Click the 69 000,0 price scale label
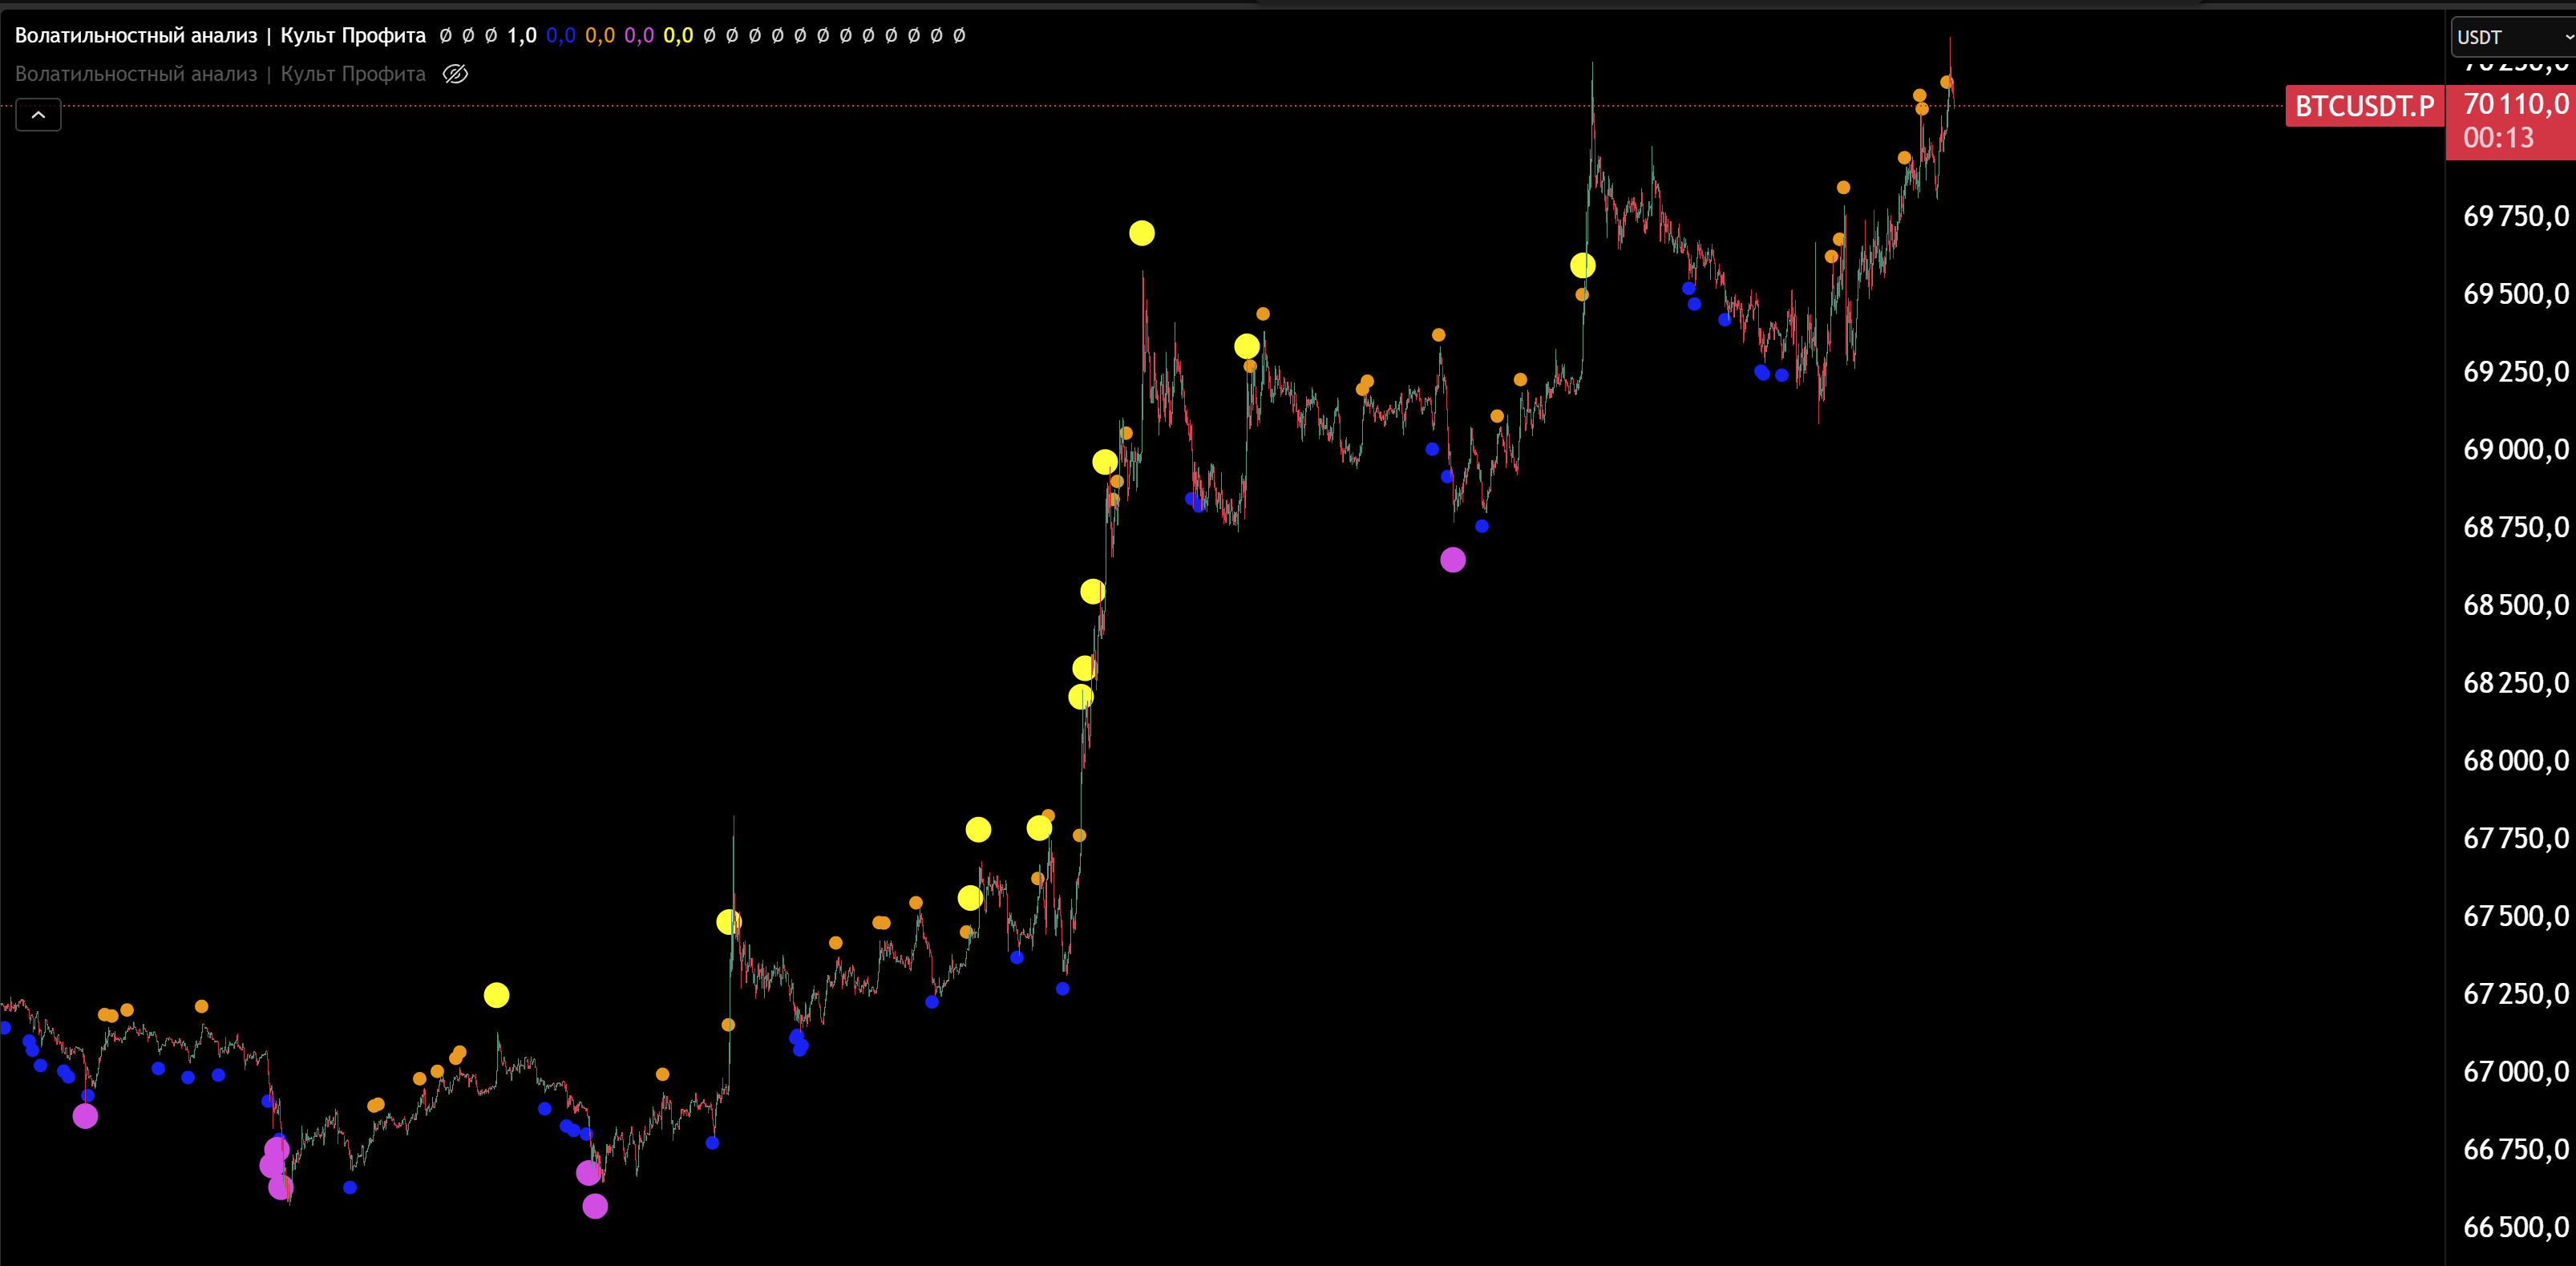 pos(2515,449)
